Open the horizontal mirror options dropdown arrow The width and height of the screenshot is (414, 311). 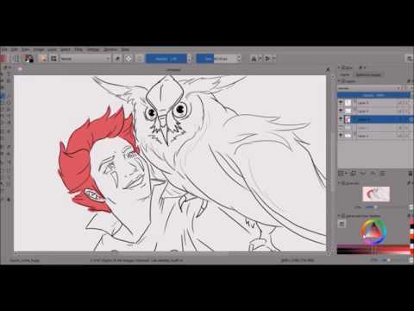point(260,59)
